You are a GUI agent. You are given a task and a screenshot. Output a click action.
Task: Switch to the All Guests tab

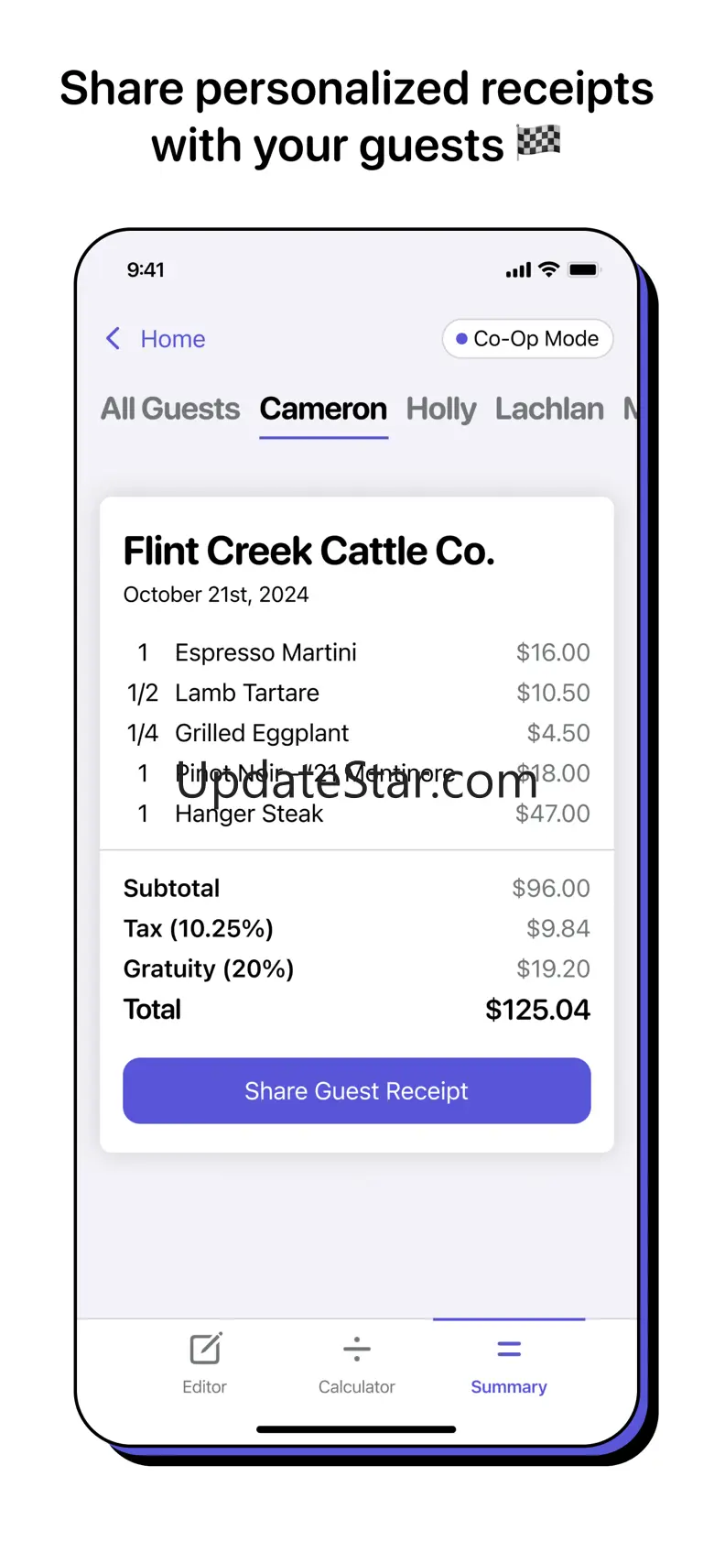(x=170, y=409)
